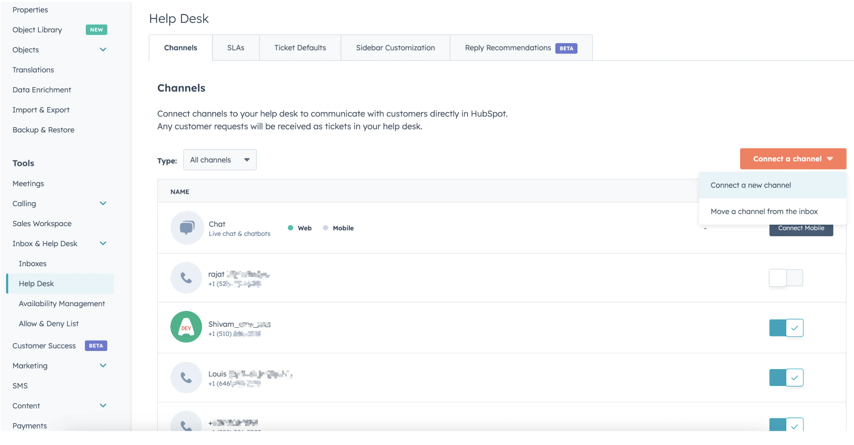
Task: Collapse the Inbox & Help Desk section
Action: click(x=103, y=244)
